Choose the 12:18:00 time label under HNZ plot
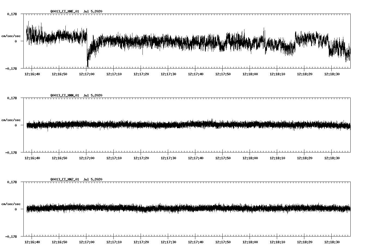370x252 pixels. (x=250, y=242)
